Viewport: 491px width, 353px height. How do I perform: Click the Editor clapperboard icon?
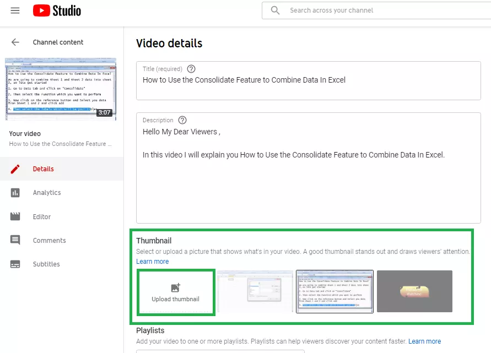click(15, 216)
